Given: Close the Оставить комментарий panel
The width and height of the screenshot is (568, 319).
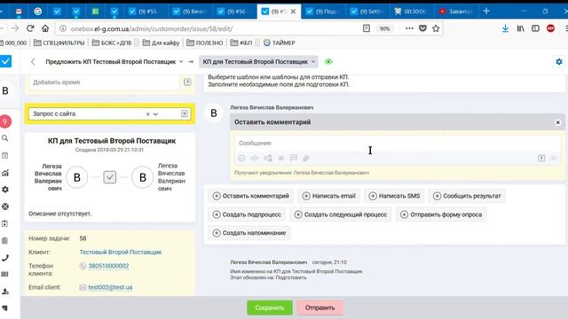Looking at the screenshot, I should [x=558, y=122].
